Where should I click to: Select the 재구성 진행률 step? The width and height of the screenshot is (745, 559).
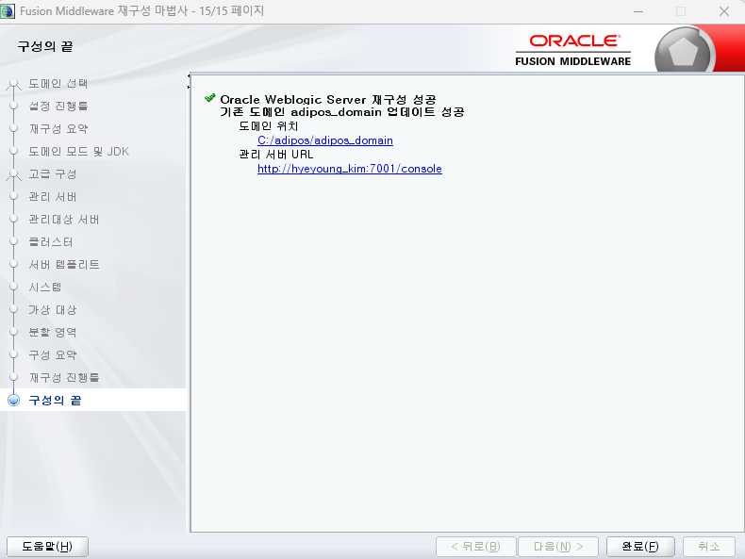click(x=64, y=378)
